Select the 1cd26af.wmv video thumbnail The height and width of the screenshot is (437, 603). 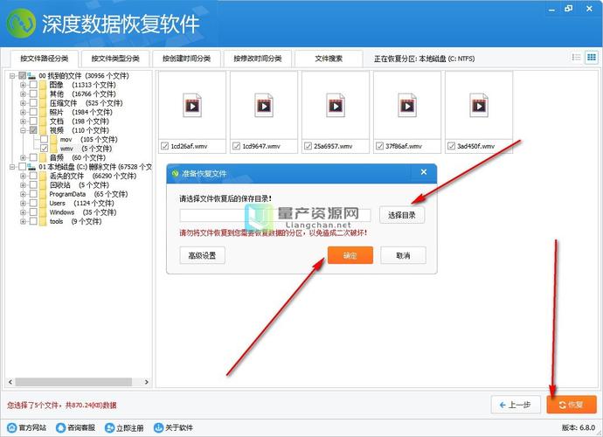pos(192,105)
